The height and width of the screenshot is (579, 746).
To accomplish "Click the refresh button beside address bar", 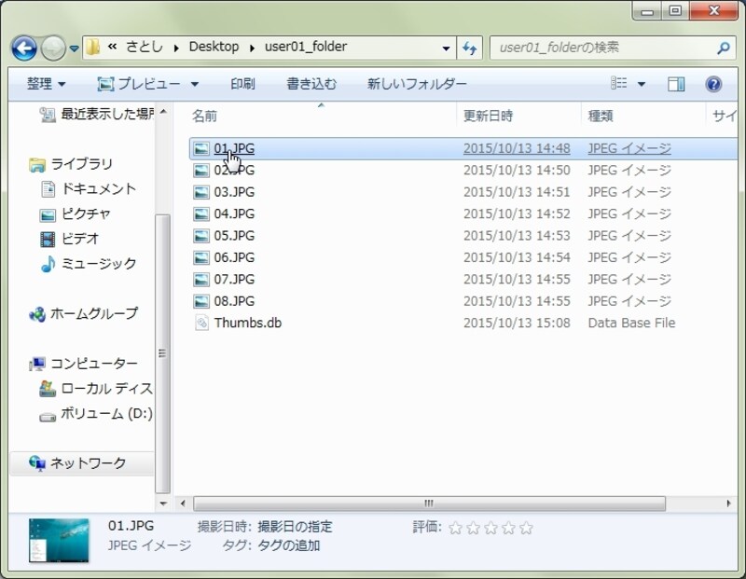I will tap(470, 48).
